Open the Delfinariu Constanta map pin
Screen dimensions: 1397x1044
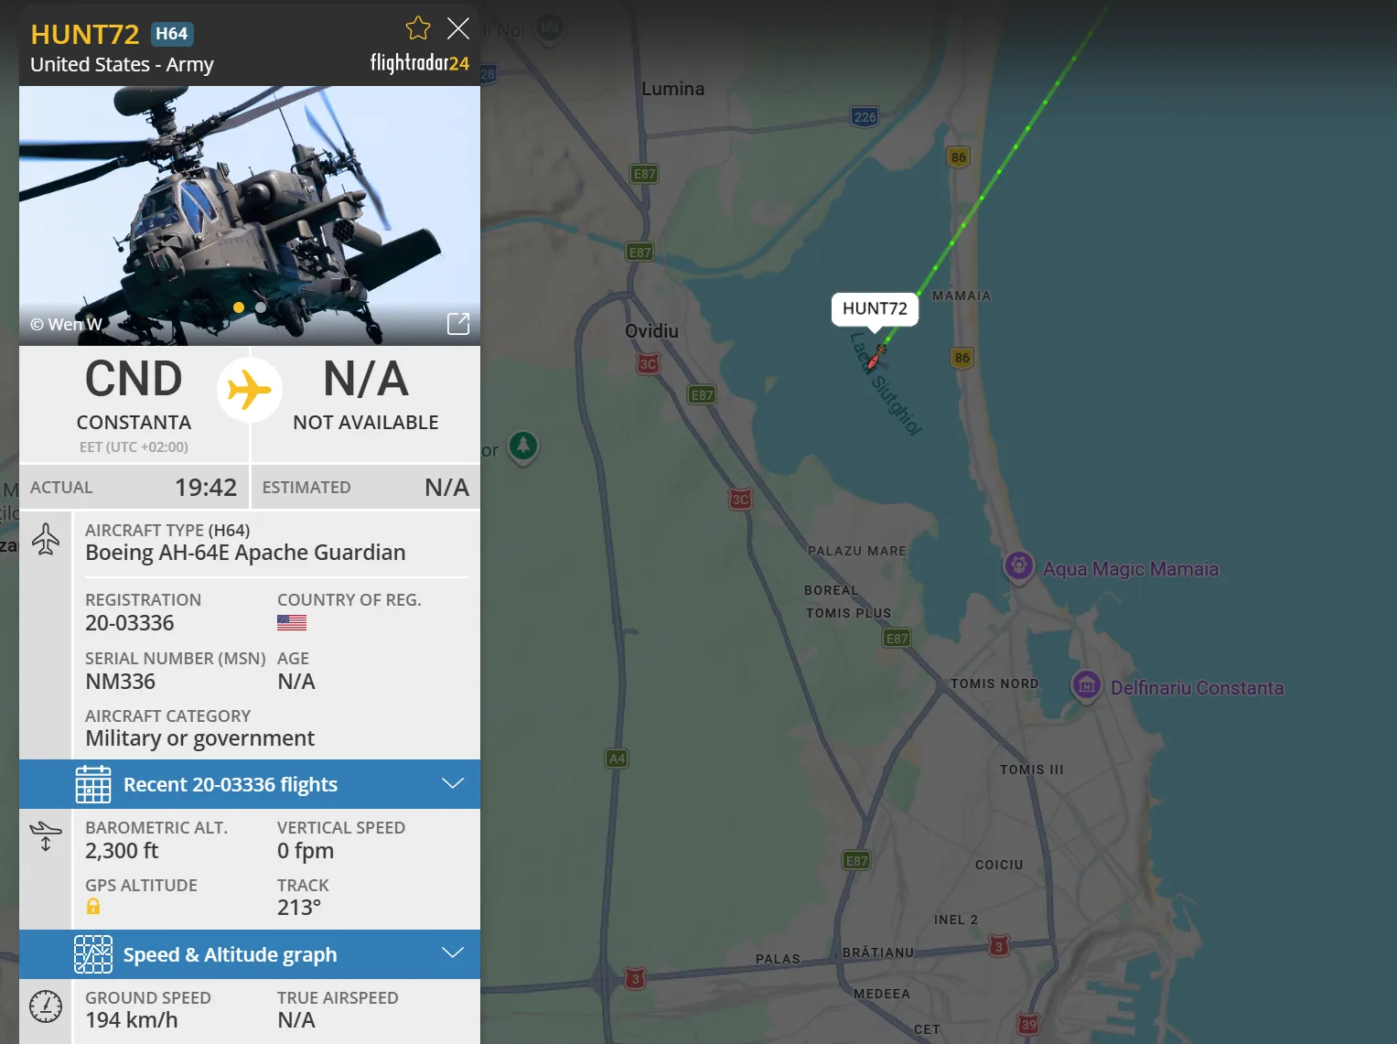[1087, 685]
